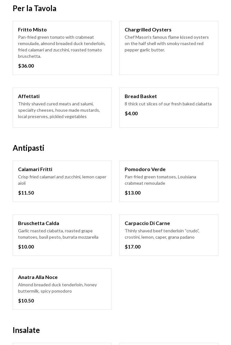231x345 pixels.
Task: Click the $11.50 Calamari Fritti price
Action: pos(26,193)
